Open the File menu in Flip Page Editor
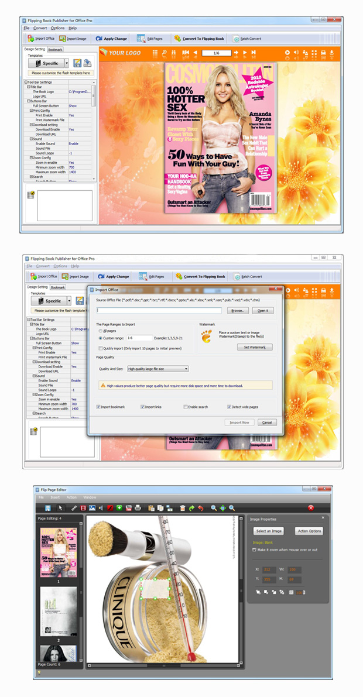 pyautogui.click(x=41, y=497)
